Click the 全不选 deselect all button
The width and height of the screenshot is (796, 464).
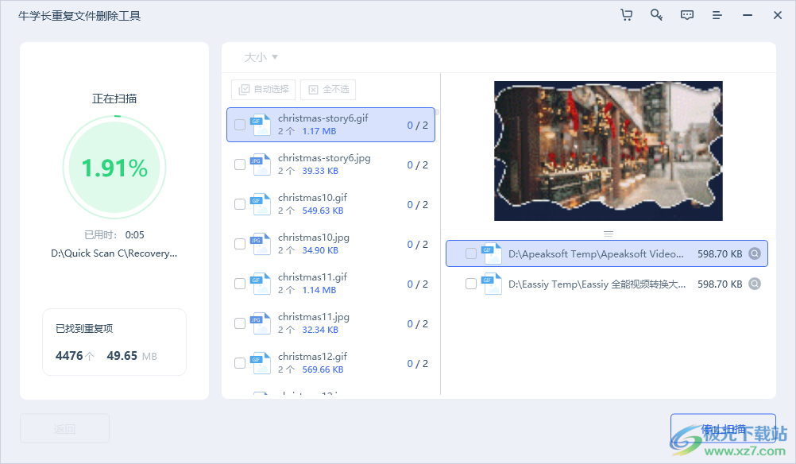[328, 90]
